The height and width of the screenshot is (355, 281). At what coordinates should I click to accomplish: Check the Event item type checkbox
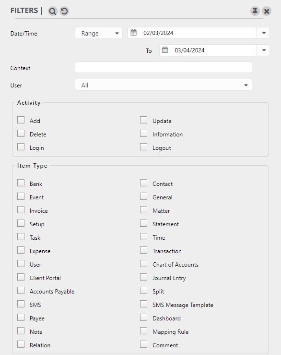click(x=21, y=196)
